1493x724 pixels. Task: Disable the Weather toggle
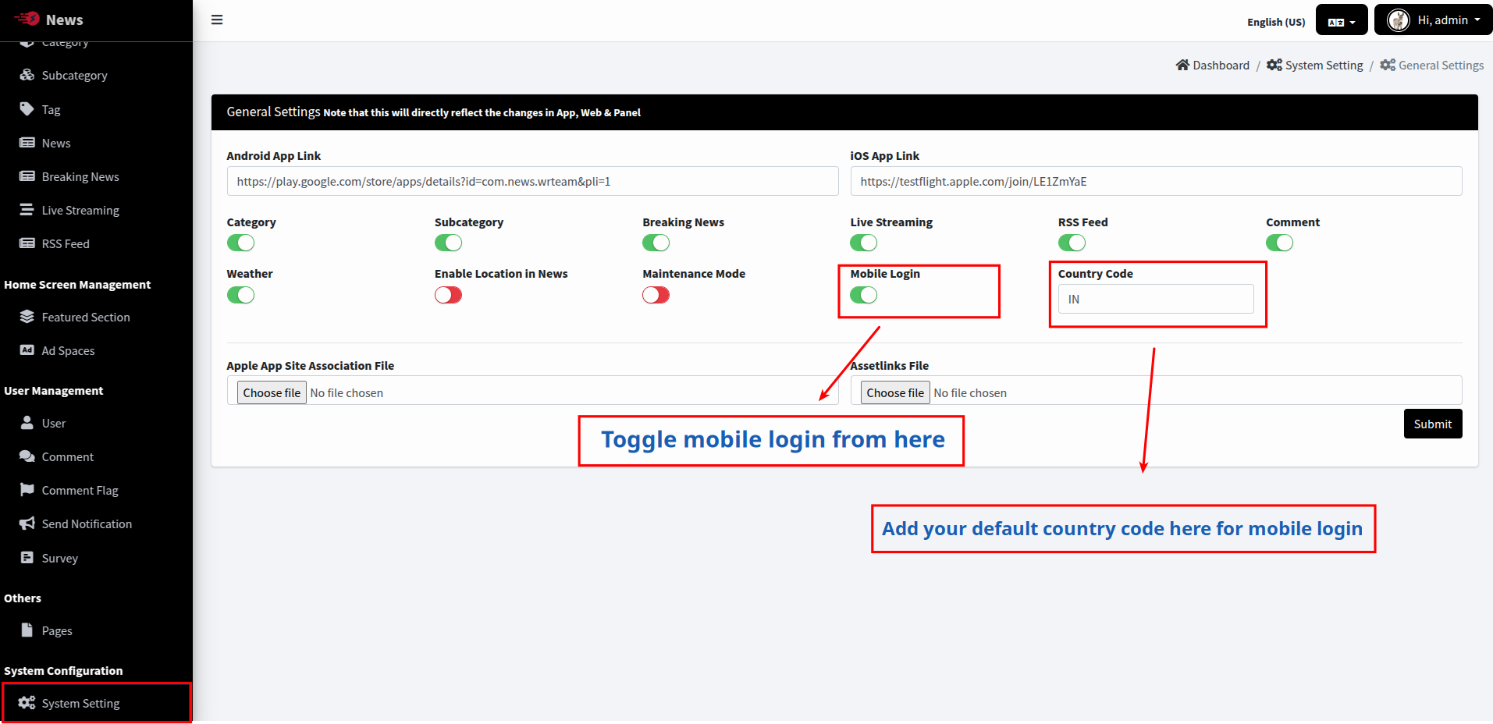point(240,295)
